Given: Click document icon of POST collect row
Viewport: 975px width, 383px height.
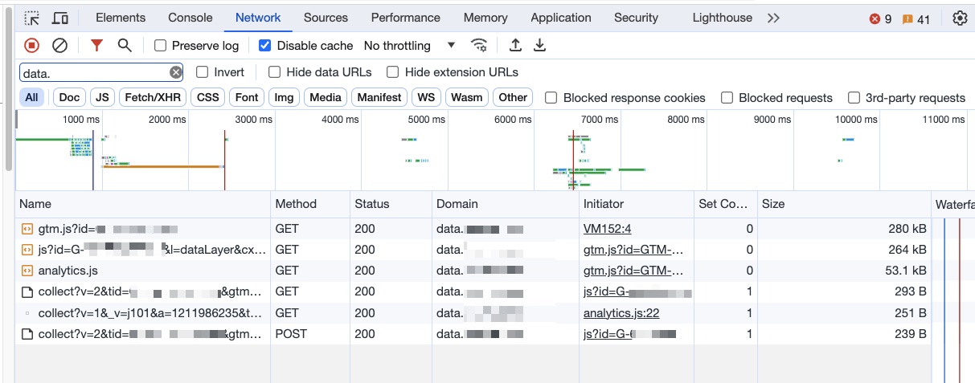Looking at the screenshot, I should tap(27, 333).
